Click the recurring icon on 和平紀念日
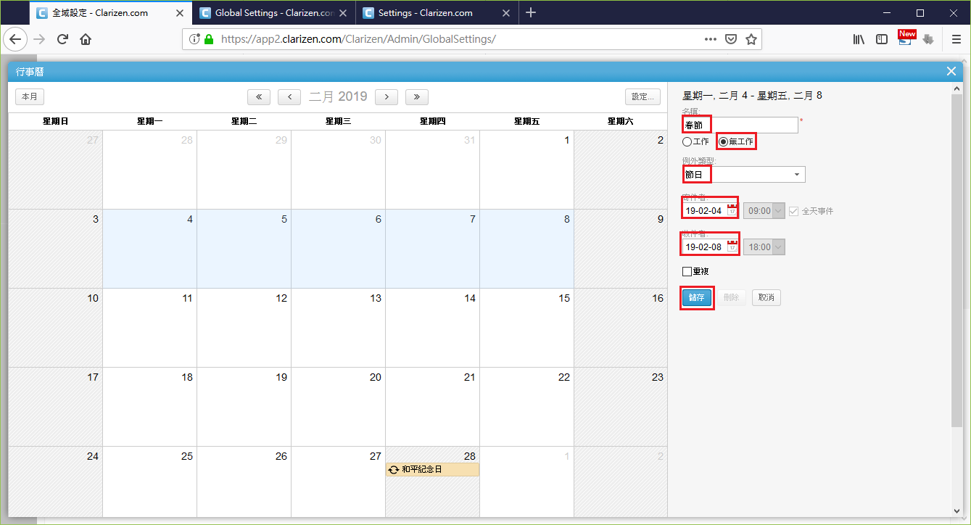The height and width of the screenshot is (525, 971). point(394,470)
